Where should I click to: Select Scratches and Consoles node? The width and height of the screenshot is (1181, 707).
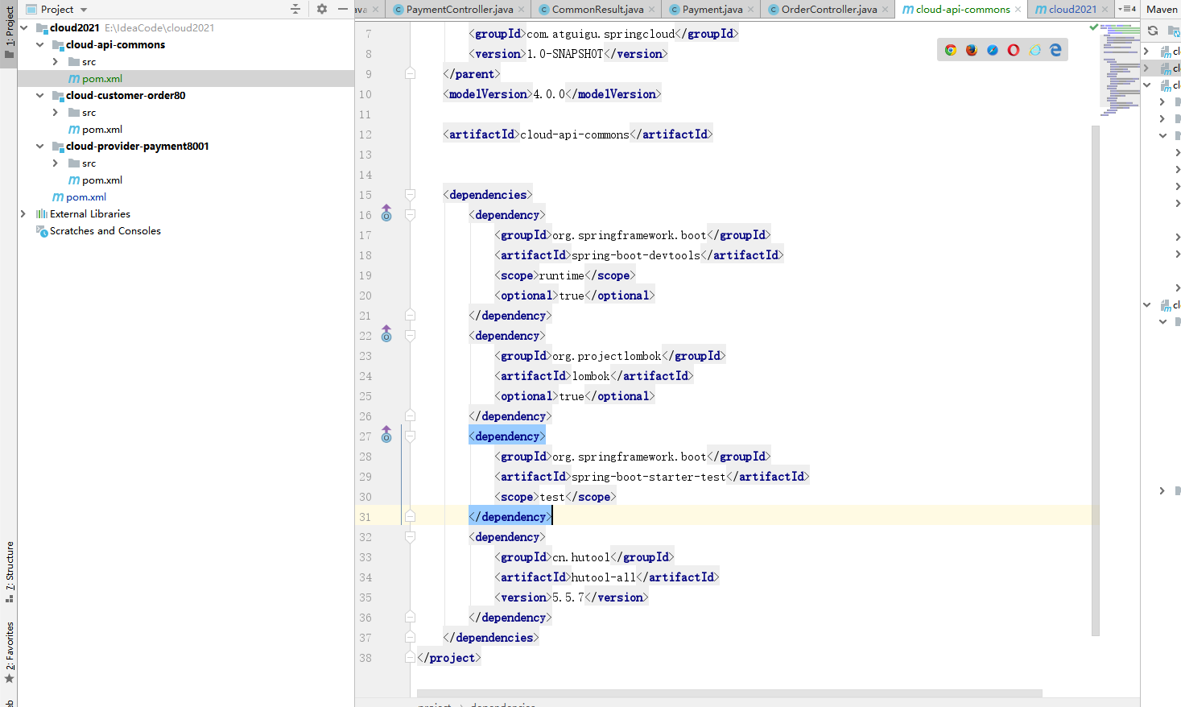pos(105,230)
